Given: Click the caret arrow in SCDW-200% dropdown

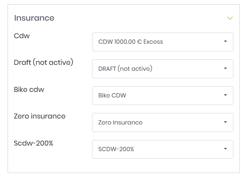Looking at the screenshot, I should pyautogui.click(x=225, y=149).
